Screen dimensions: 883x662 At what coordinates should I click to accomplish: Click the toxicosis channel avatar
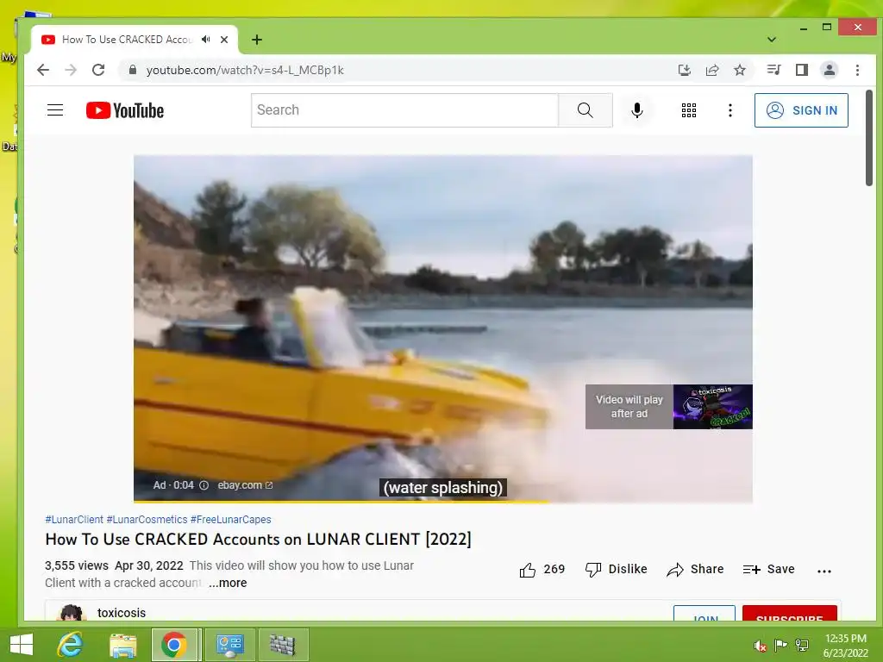72,613
